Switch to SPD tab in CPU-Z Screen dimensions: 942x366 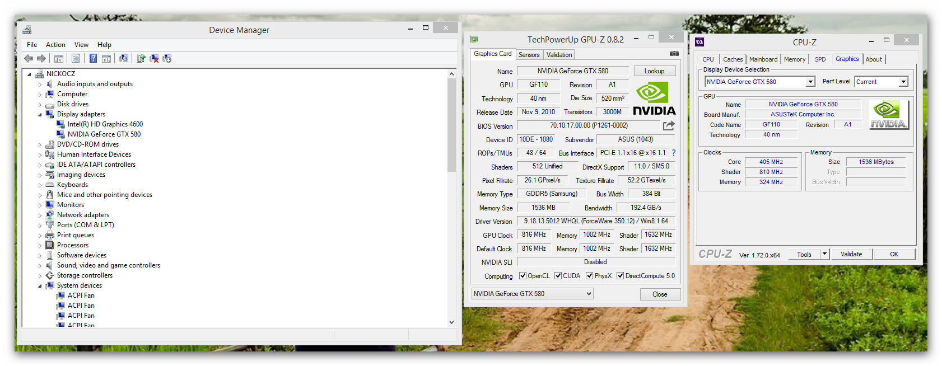[x=820, y=59]
